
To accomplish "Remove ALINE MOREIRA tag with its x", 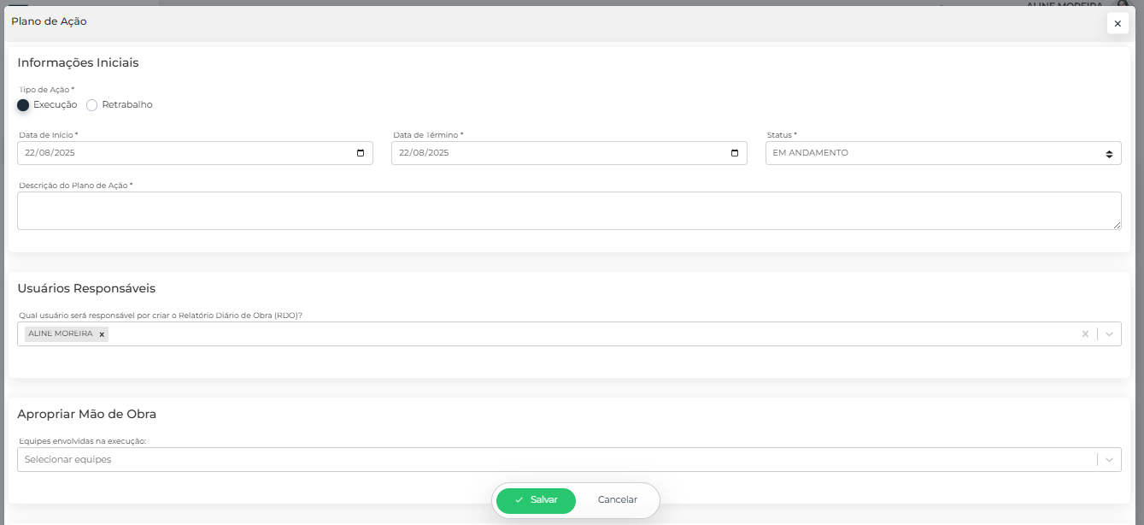I will coord(102,334).
